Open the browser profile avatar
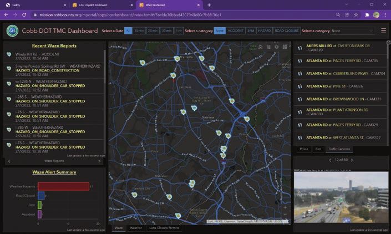 pyautogui.click(x=376, y=15)
